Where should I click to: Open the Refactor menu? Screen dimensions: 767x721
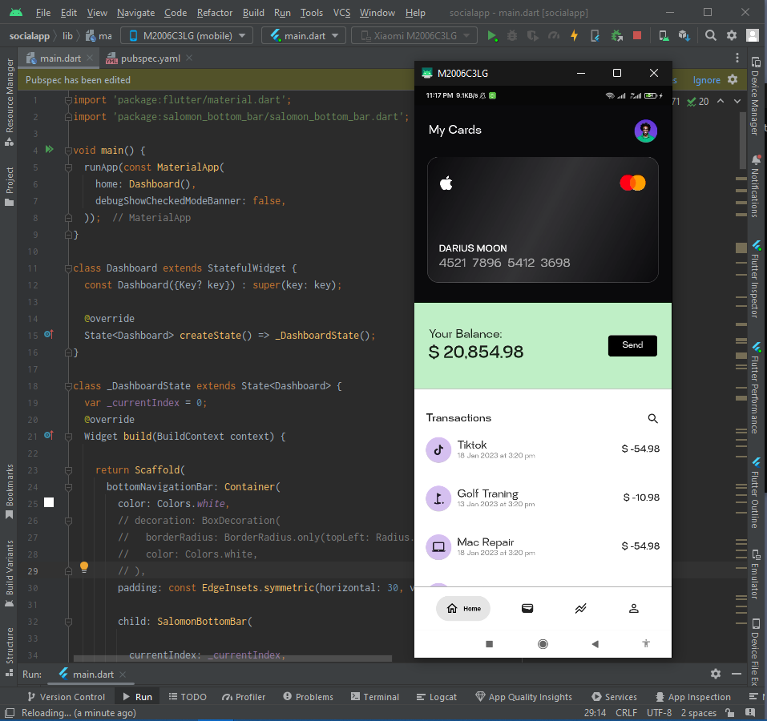tap(214, 13)
